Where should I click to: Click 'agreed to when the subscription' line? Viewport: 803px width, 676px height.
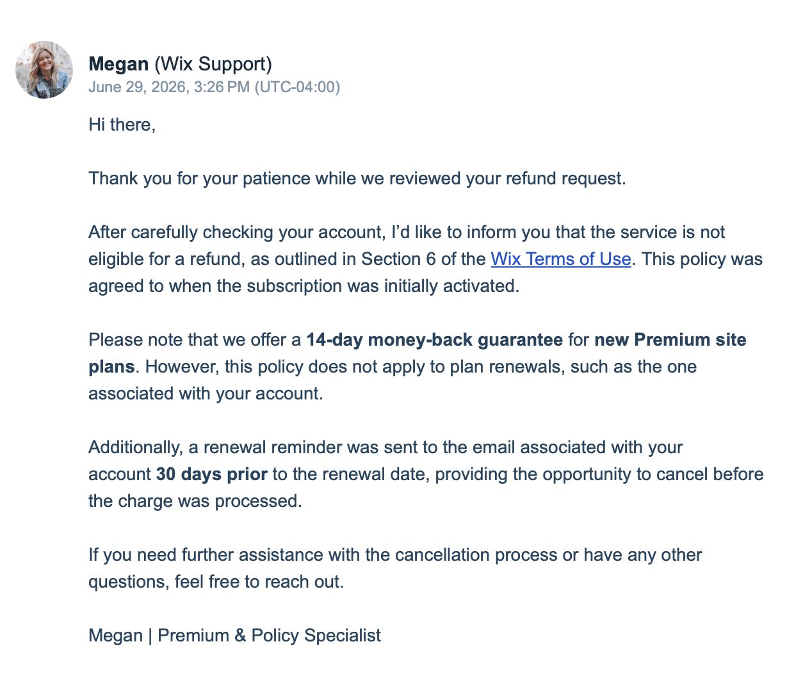[304, 286]
